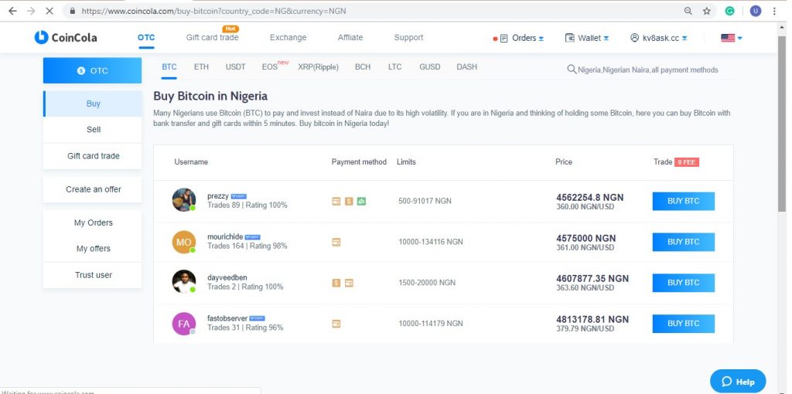Select the USDT currency tab
The image size is (792, 394).
tap(235, 67)
